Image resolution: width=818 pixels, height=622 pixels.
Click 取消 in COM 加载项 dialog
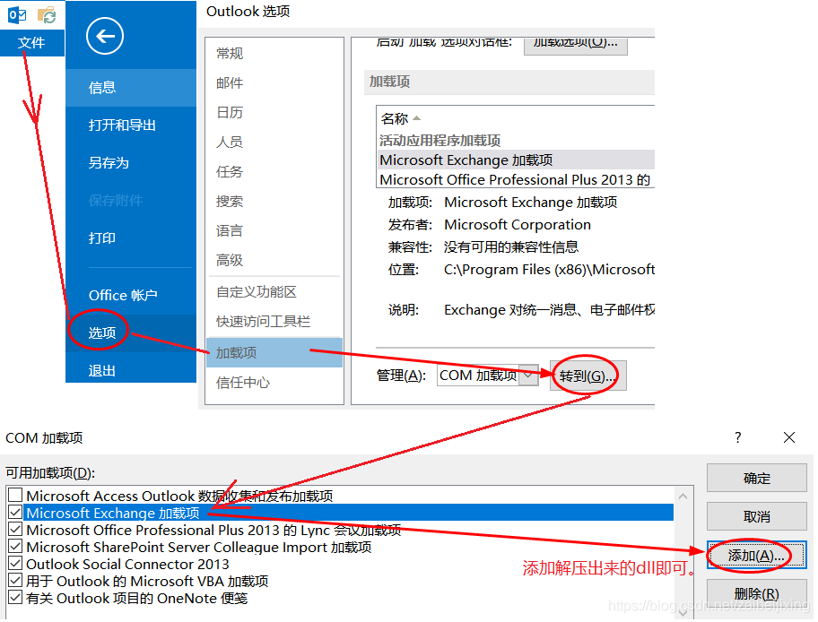click(x=756, y=516)
